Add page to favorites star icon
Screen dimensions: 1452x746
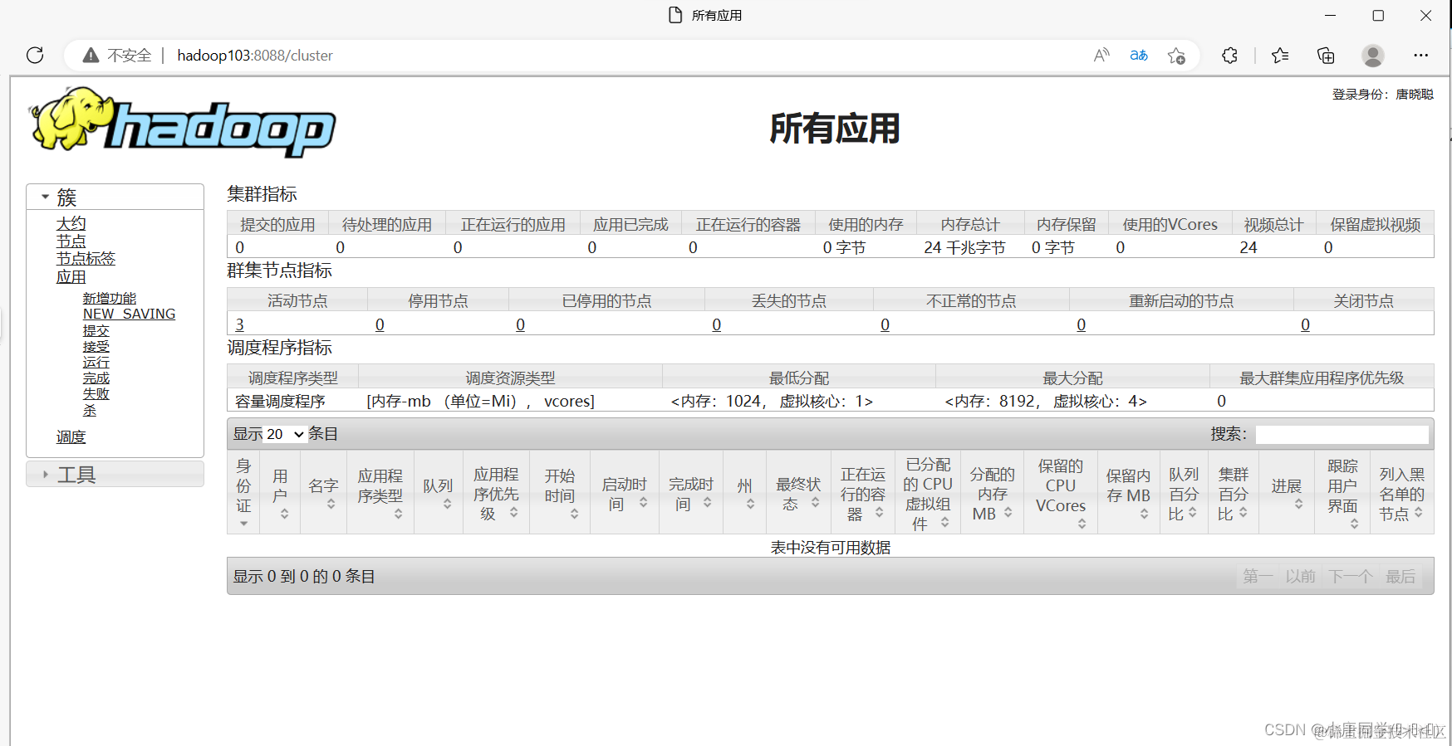tap(1176, 56)
